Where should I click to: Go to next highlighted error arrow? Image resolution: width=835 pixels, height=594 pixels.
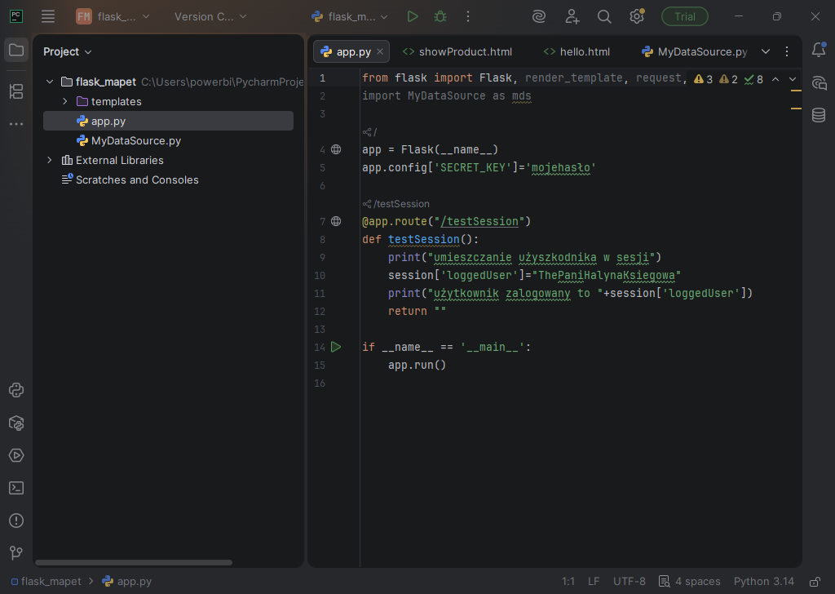pyautogui.click(x=793, y=79)
